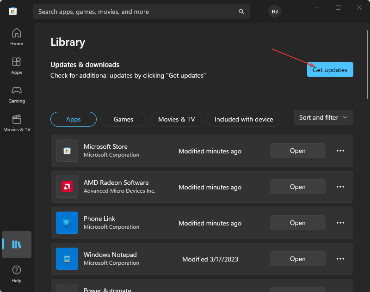Open more options for Phone Link

[340, 223]
